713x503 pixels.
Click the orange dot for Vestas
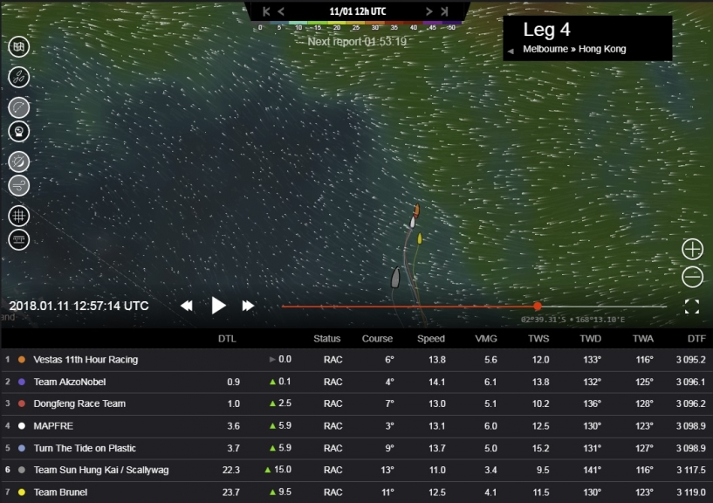21,360
